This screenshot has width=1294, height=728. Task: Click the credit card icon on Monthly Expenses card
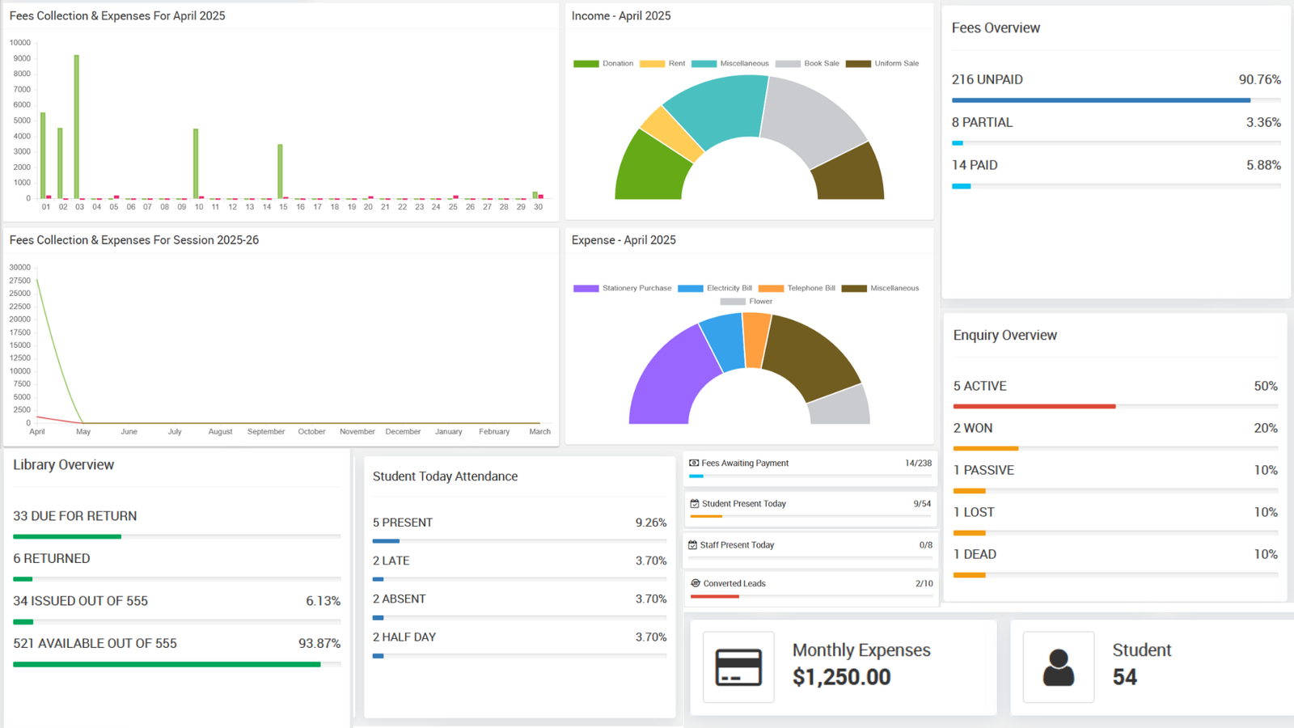click(737, 667)
